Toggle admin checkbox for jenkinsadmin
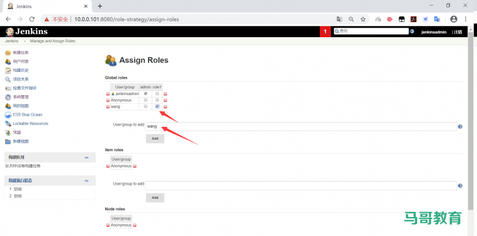 point(146,93)
